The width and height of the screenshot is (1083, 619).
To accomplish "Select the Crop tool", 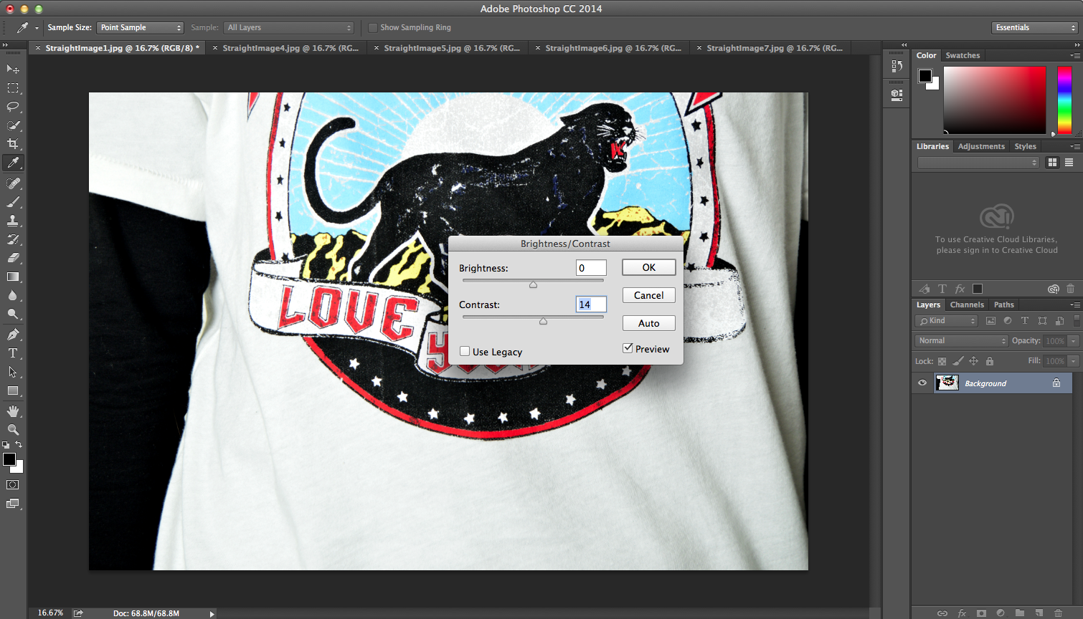I will click(x=13, y=144).
